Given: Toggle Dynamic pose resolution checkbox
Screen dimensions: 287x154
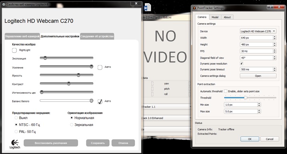Looking at the screenshot, I should pos(241,63).
